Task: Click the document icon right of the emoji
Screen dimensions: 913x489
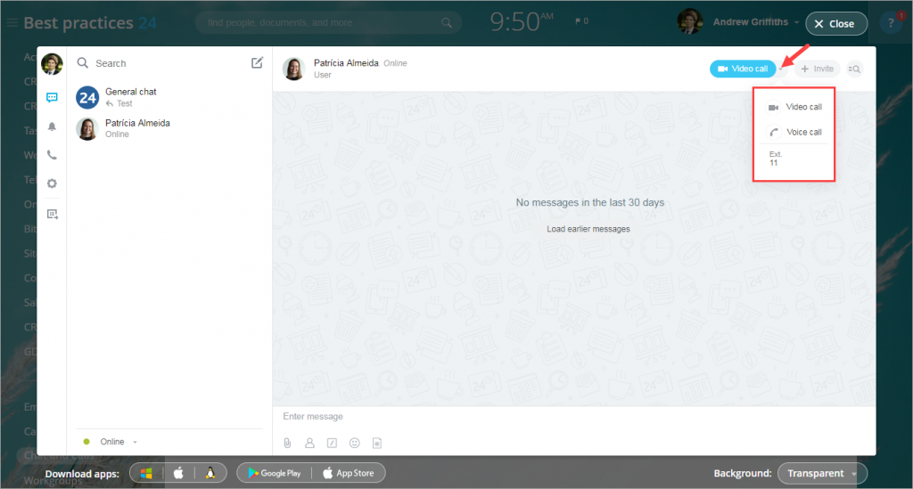Action: click(377, 443)
